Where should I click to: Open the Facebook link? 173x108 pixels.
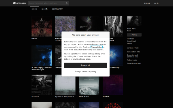pos(130,39)
